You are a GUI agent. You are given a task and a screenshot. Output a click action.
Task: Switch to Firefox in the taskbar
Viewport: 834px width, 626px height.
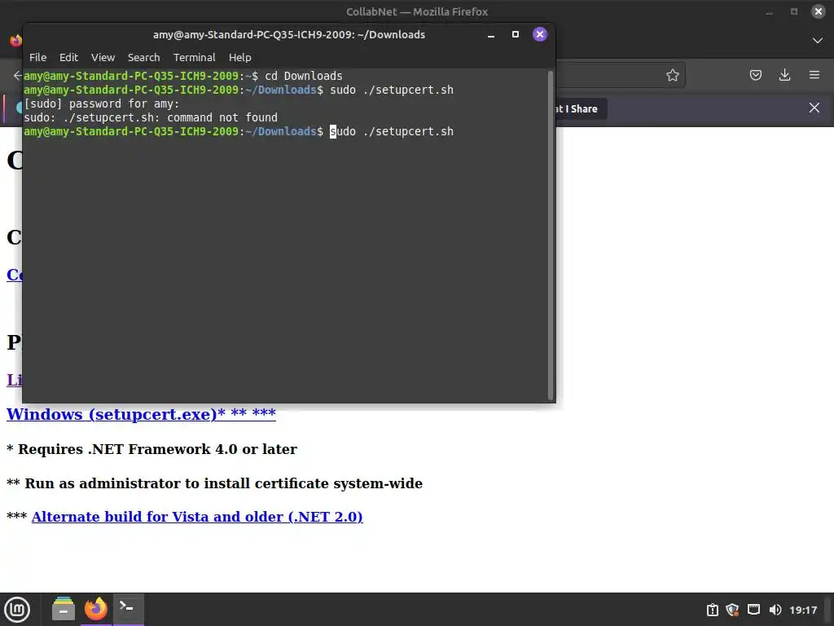[96, 609]
